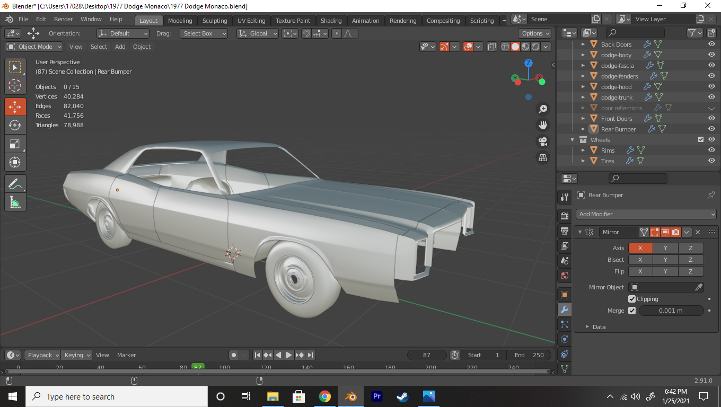Hide the Wheels collection
721x407 pixels.
pos(711,140)
